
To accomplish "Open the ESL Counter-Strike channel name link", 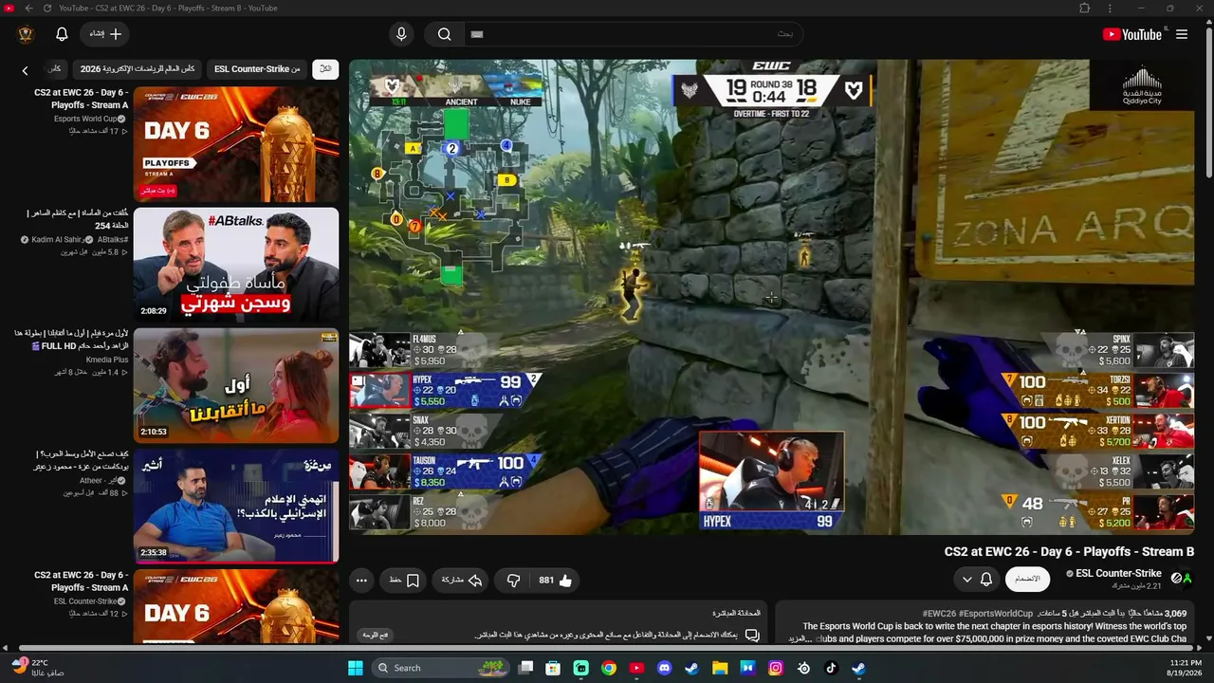I will pos(1118,573).
